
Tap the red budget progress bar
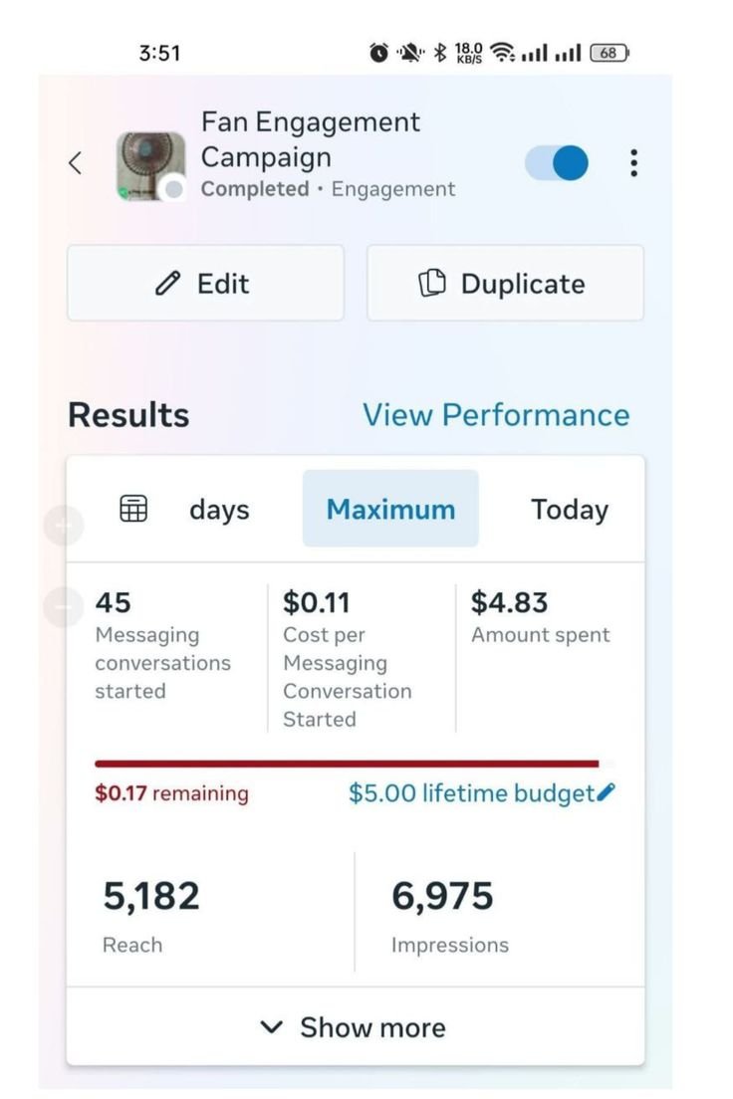click(x=347, y=764)
